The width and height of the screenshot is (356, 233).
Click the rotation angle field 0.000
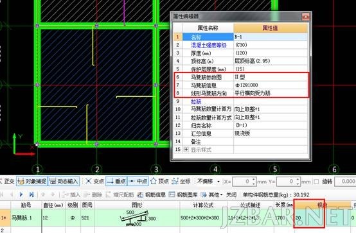point(345,182)
